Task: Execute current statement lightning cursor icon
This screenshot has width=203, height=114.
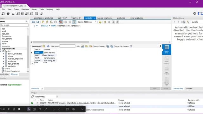Action: (x=47, y=22)
